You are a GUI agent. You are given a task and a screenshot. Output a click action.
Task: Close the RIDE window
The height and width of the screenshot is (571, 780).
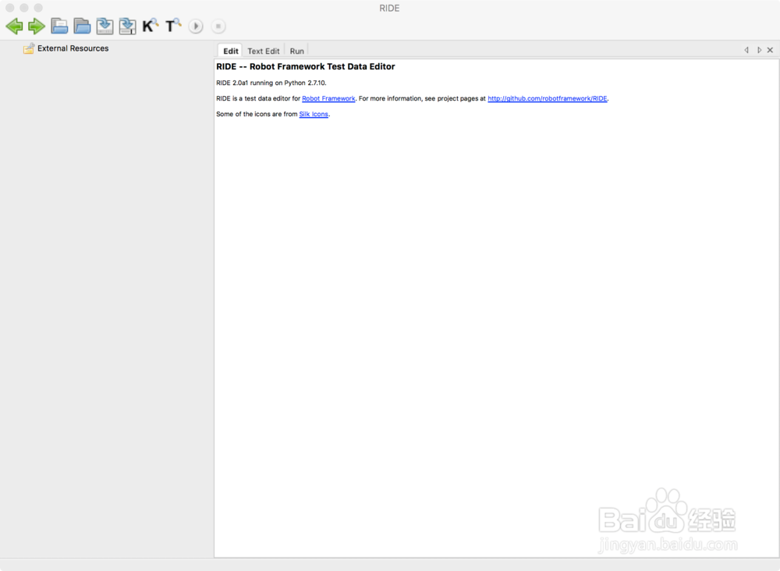click(x=10, y=8)
